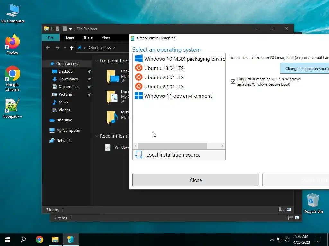
Task: Select Desktop in navigation pane
Action: click(66, 71)
